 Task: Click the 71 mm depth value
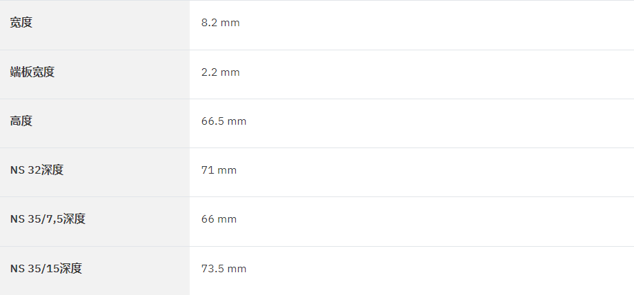(x=219, y=170)
